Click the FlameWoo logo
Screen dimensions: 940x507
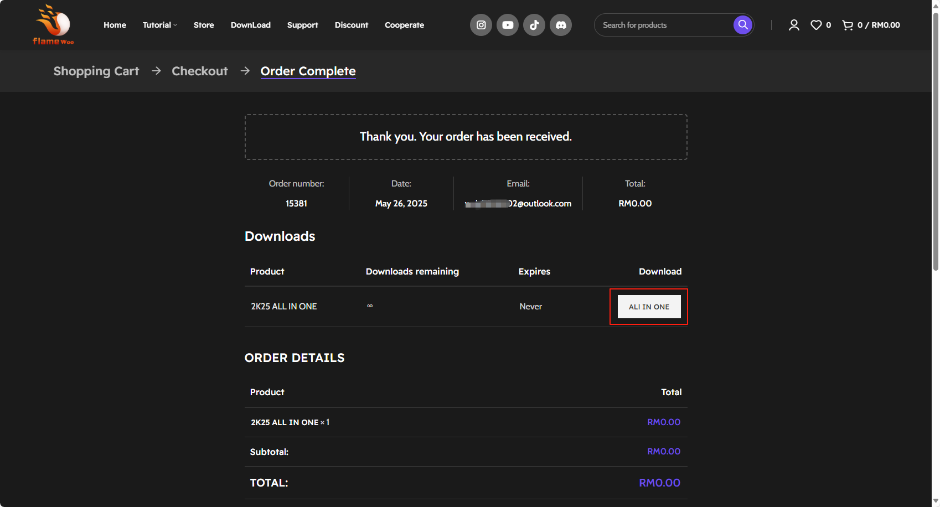(x=53, y=25)
